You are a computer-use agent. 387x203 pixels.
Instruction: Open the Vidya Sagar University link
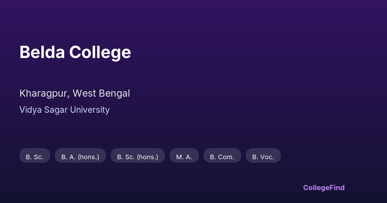click(x=64, y=110)
